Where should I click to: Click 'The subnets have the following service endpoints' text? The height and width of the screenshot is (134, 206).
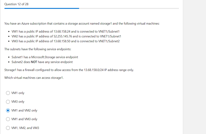point(38,49)
